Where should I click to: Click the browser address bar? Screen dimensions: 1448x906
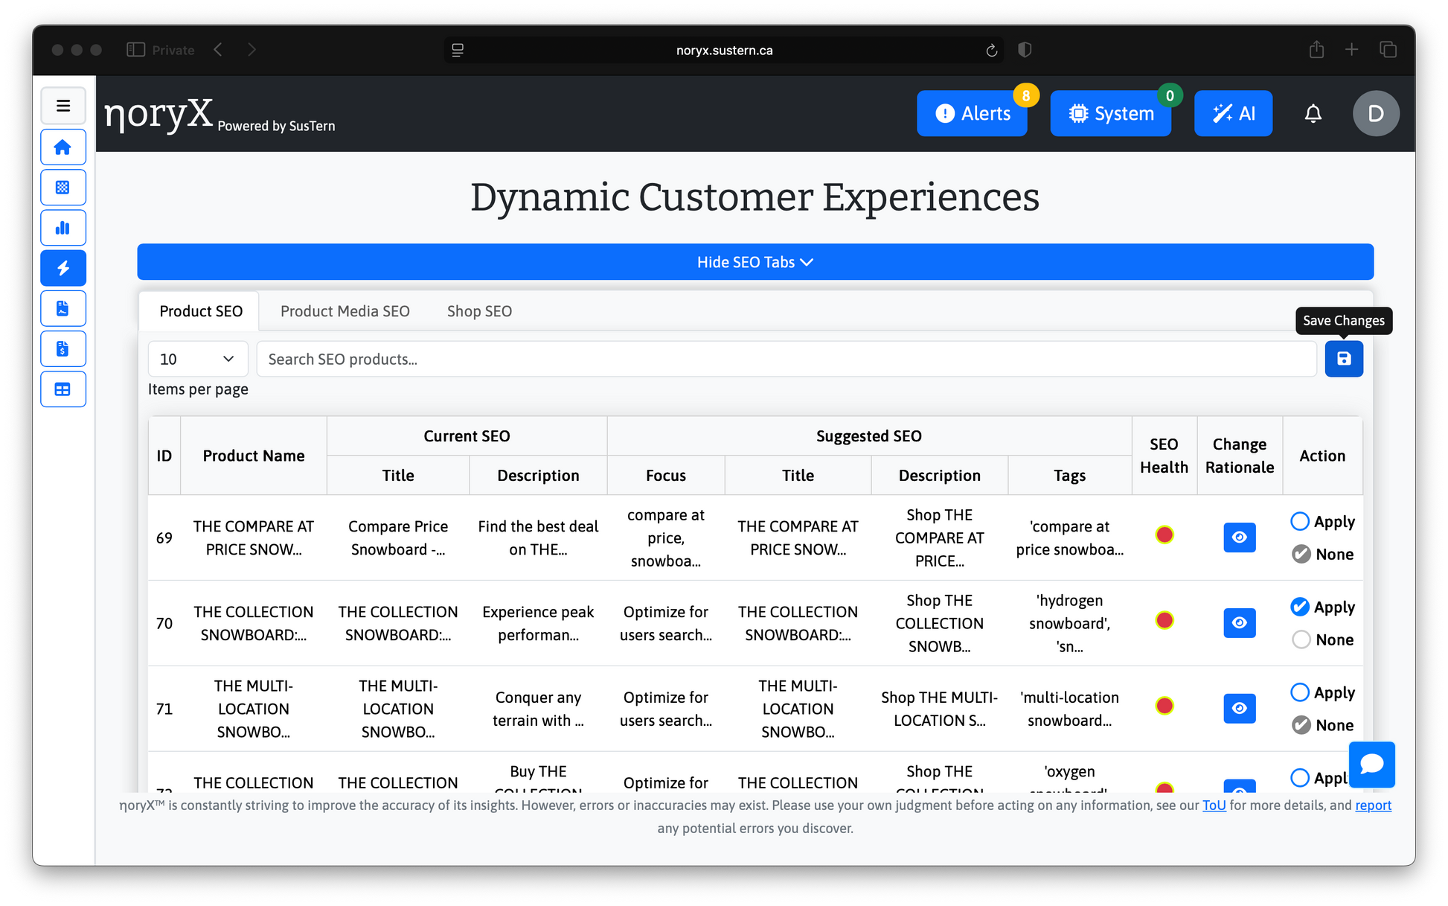(x=724, y=50)
